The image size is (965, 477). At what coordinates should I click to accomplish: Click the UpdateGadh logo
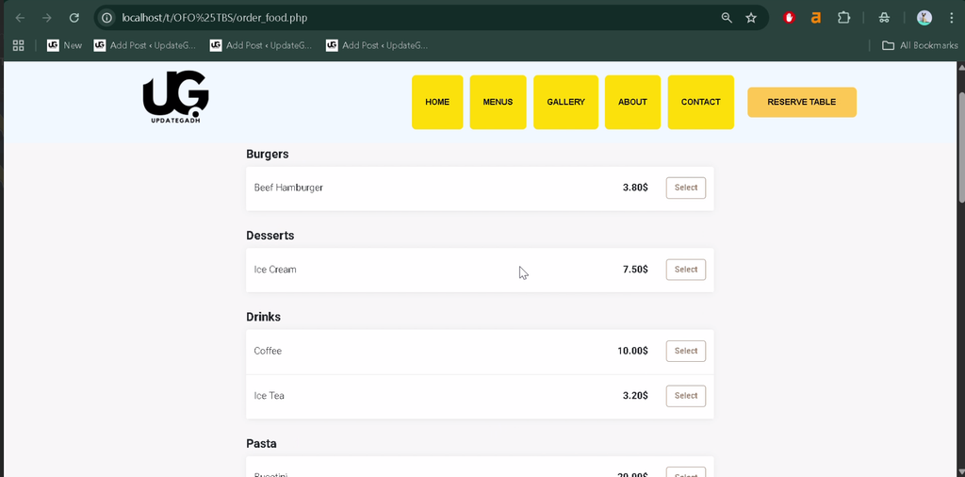(x=176, y=97)
